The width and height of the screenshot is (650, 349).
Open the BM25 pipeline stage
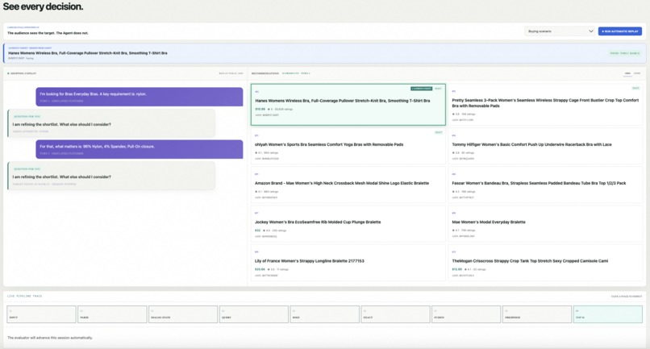[x=324, y=314]
